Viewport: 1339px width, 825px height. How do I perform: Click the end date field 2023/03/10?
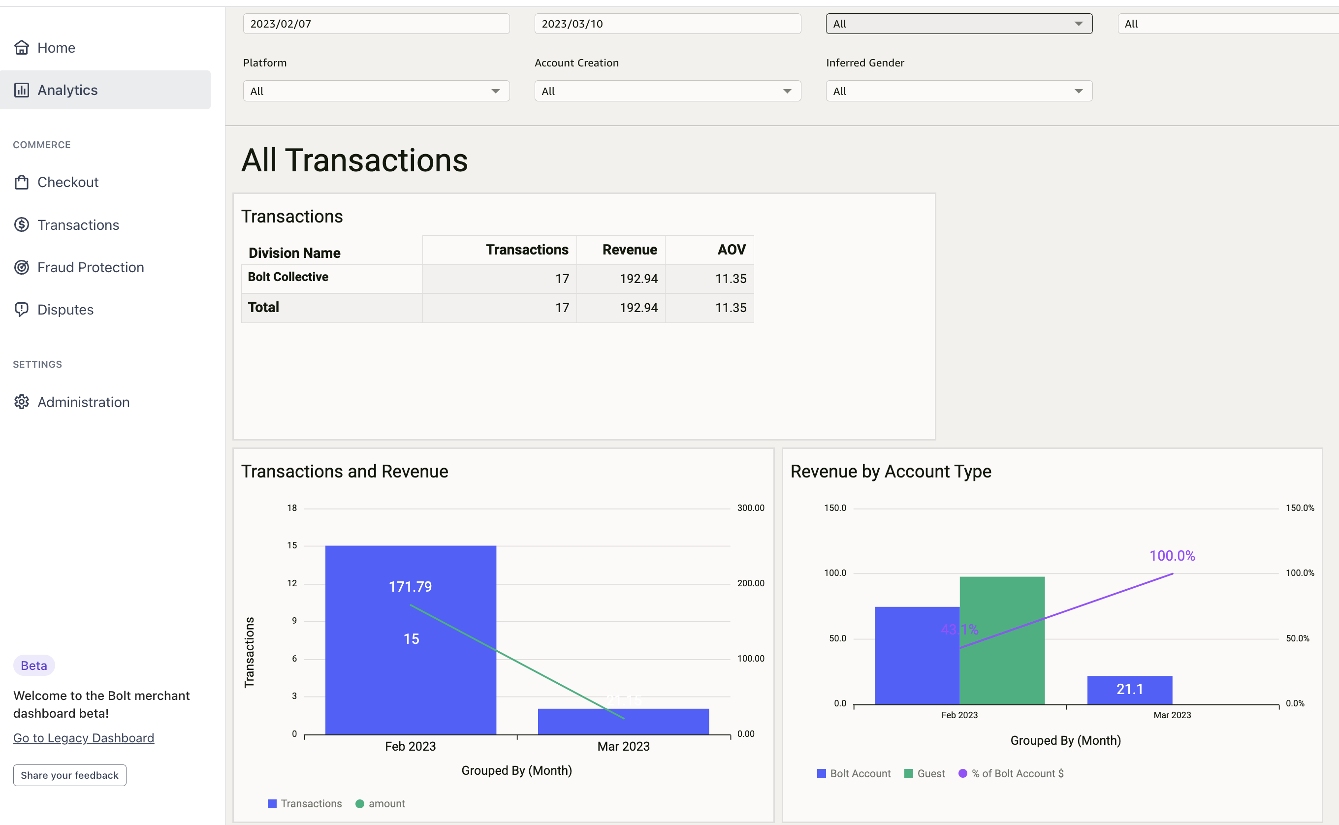668,24
